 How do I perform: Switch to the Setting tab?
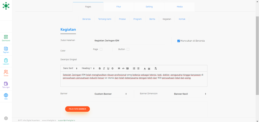pyautogui.click(x=149, y=7)
